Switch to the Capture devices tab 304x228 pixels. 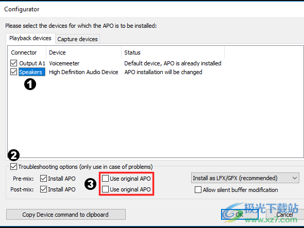(78, 39)
